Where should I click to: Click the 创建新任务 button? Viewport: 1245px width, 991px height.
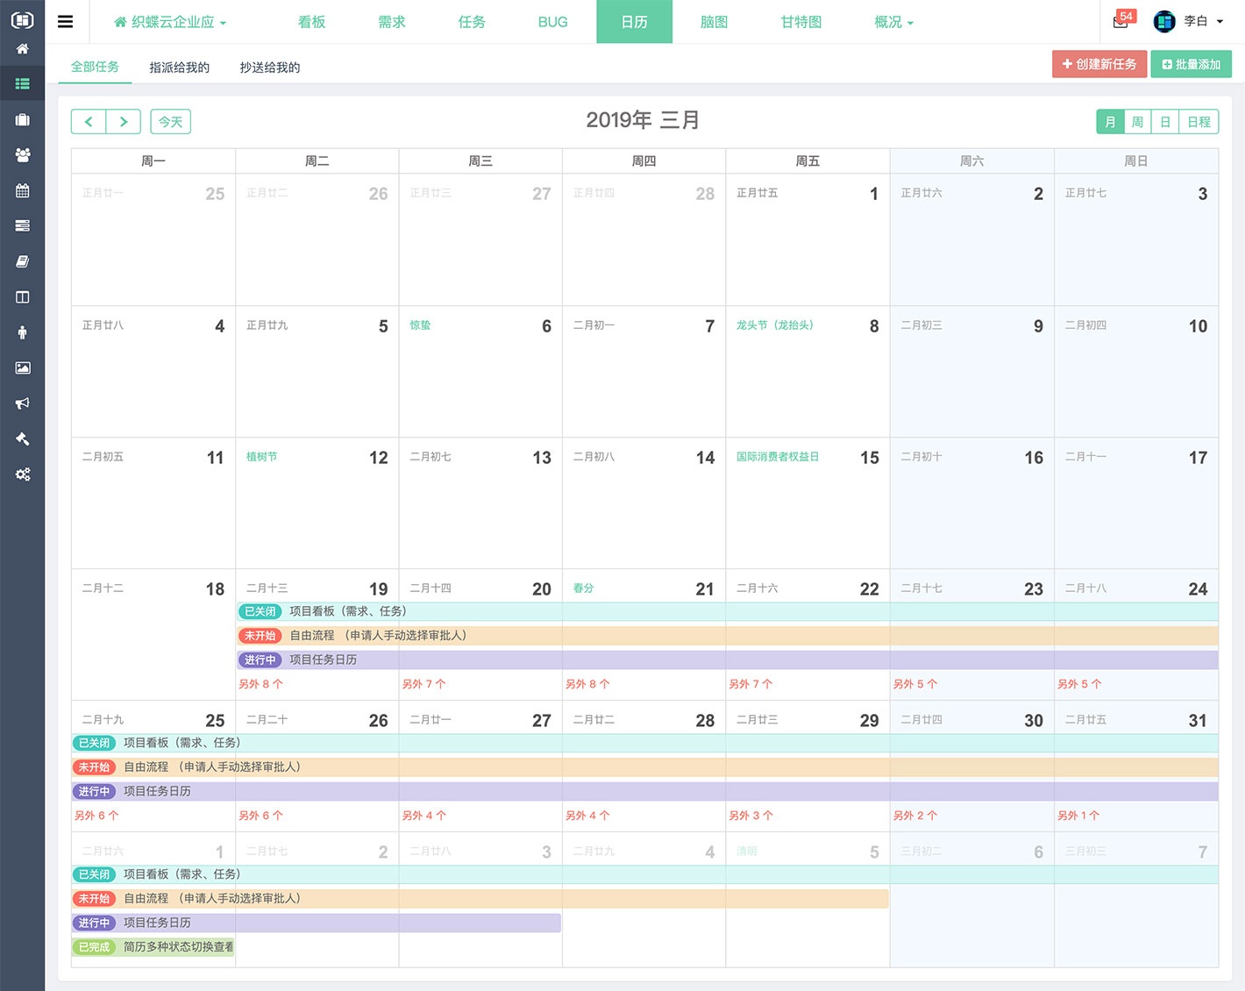point(1099,64)
